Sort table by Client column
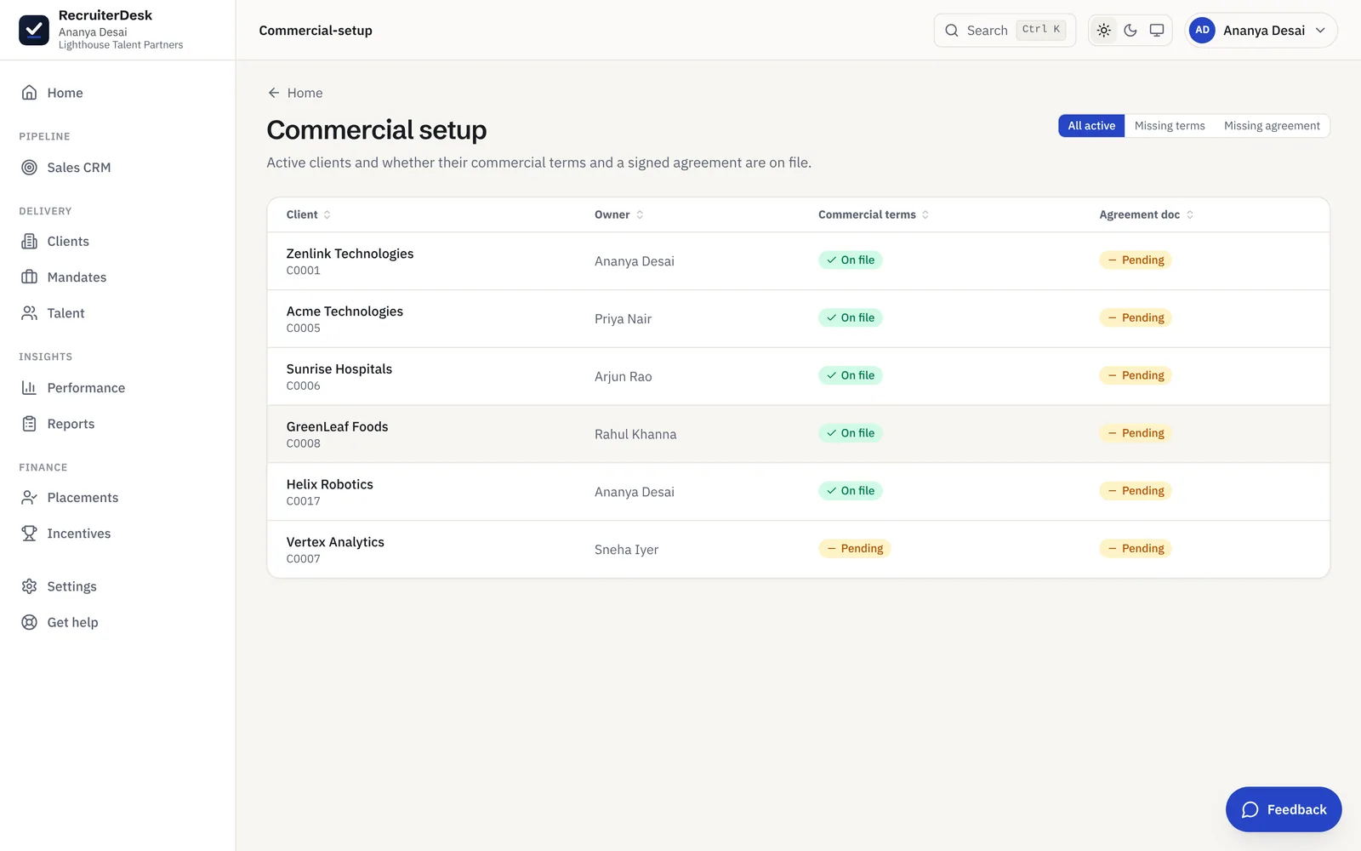This screenshot has width=1361, height=851. click(x=309, y=214)
